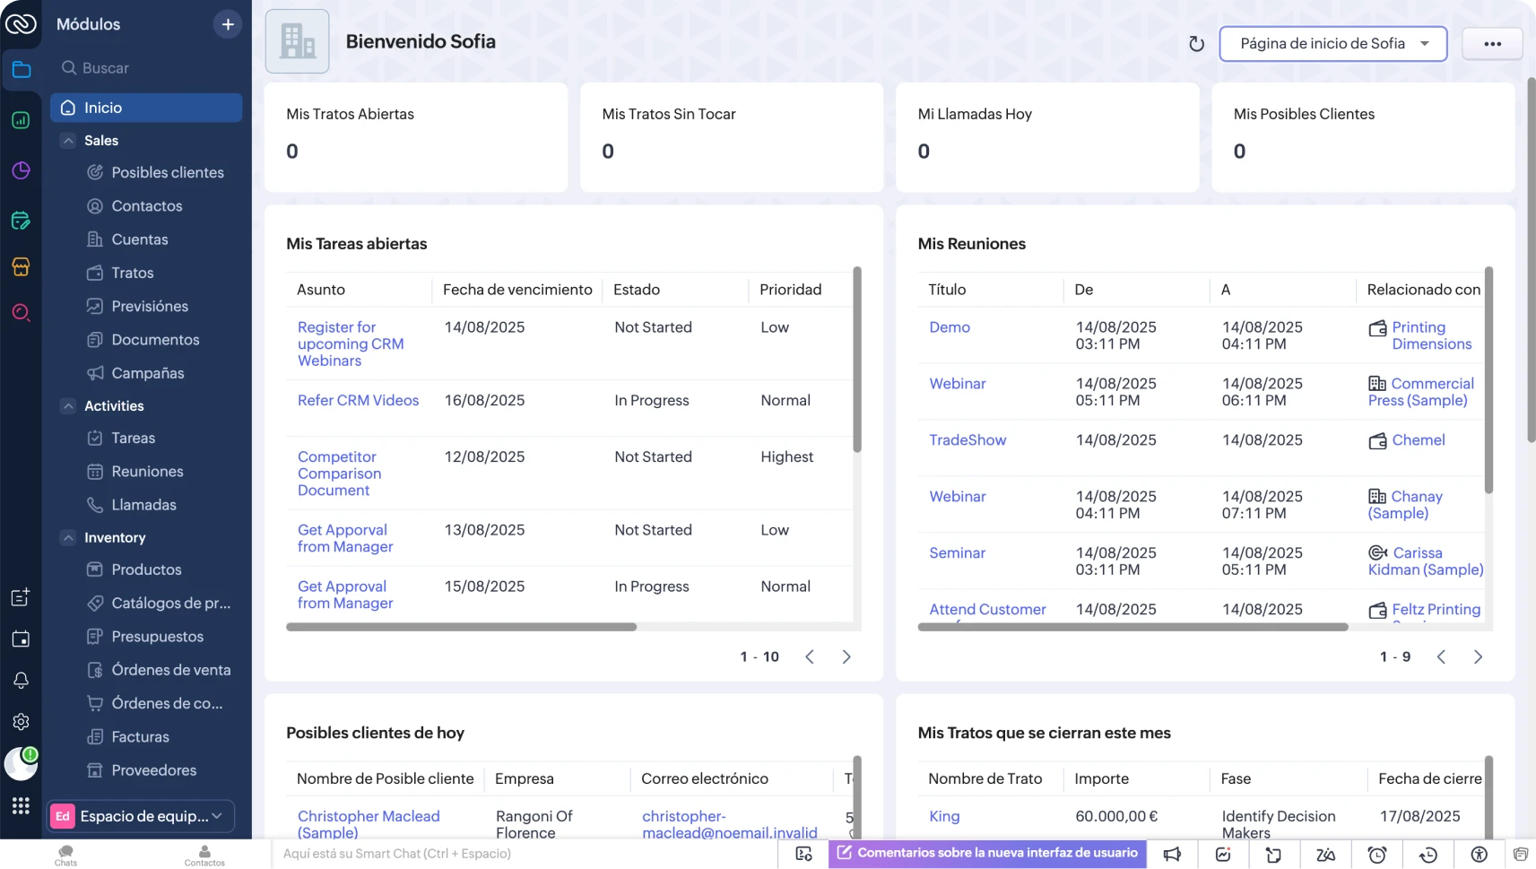Click 'Comentarios sobre la nueva interfaz de usuario'
Screen dimensions: 1536x869
tap(987, 854)
